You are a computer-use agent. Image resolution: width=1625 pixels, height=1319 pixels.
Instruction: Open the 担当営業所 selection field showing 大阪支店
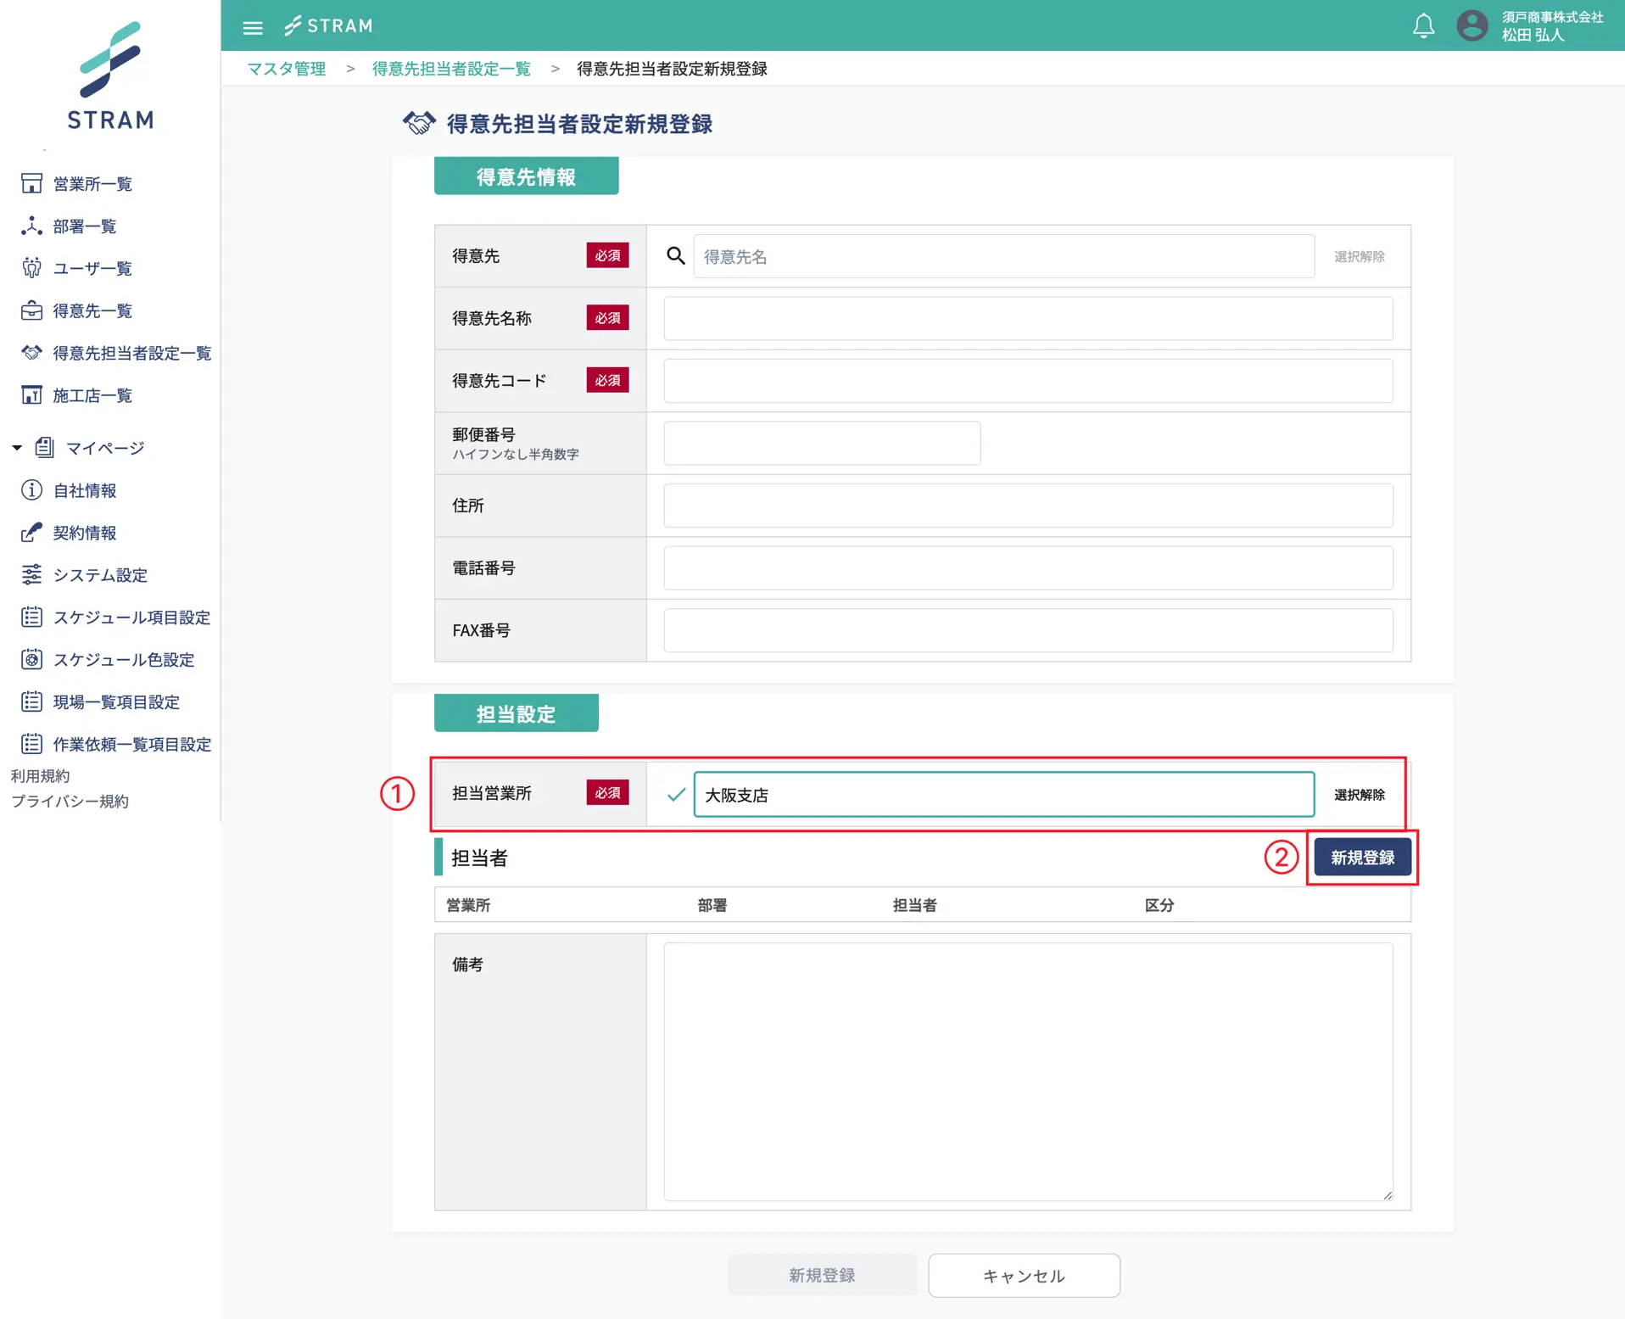(x=1003, y=795)
